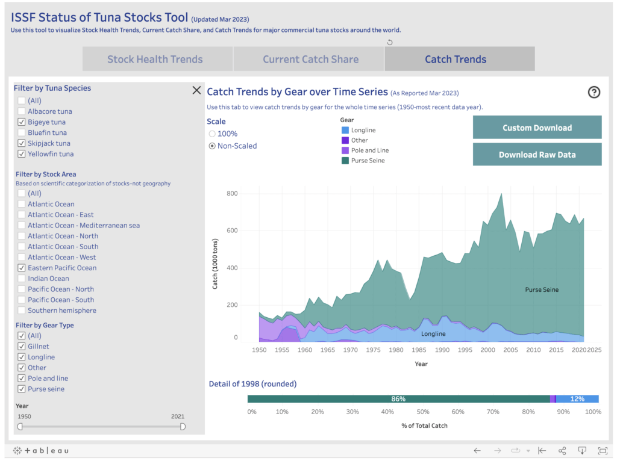Check the Albacore tuna checkbox
Viewport: 617px width, 461px height.
[x=22, y=111]
